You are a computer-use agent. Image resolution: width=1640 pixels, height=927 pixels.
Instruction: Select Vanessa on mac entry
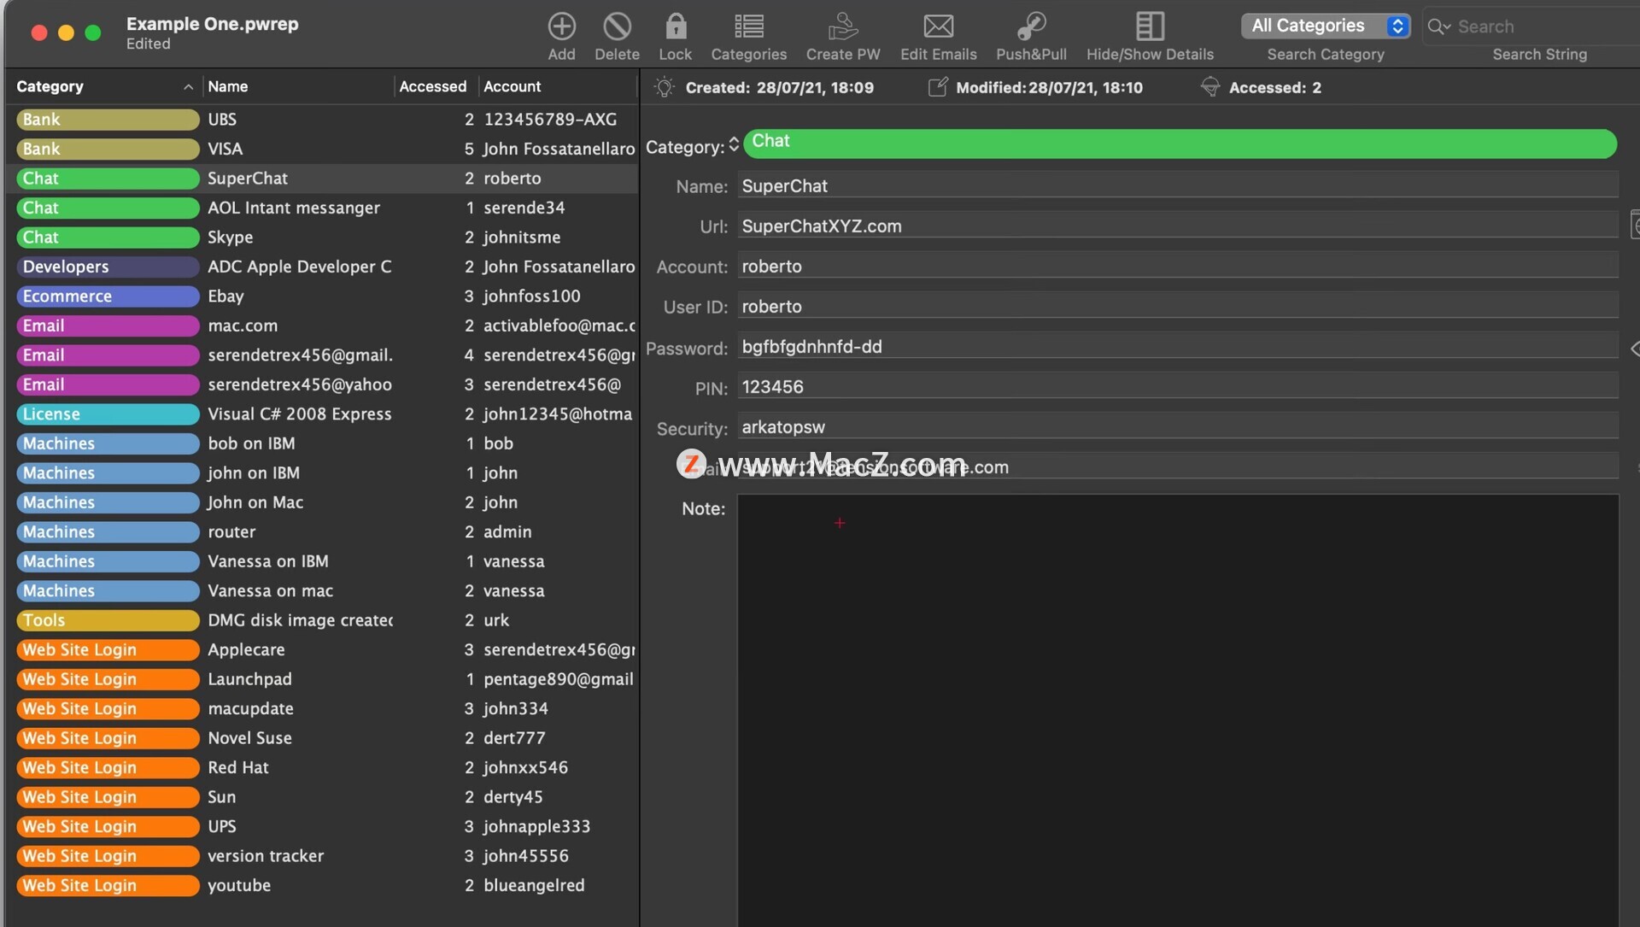coord(322,591)
